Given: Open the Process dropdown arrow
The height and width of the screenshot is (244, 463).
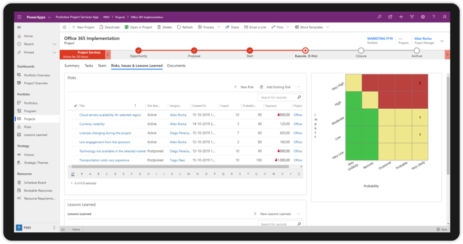Looking at the screenshot, I should click(218, 27).
